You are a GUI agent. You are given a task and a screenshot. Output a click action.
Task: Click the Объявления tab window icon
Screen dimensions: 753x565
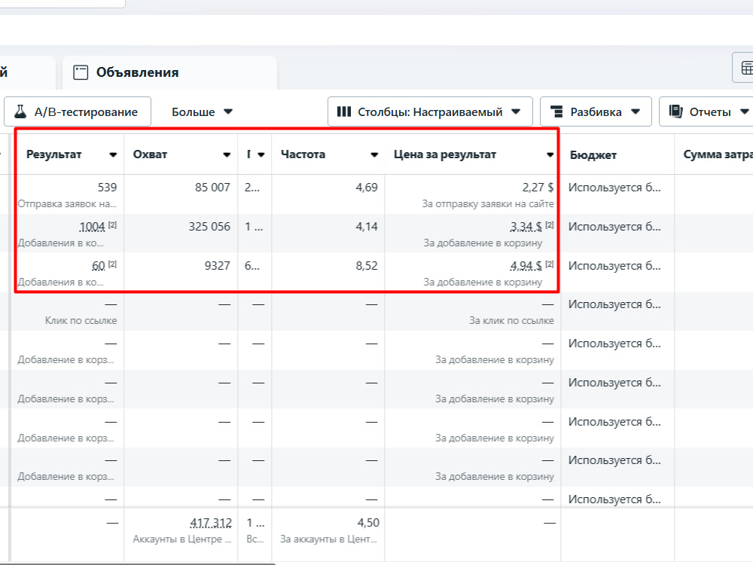click(81, 72)
